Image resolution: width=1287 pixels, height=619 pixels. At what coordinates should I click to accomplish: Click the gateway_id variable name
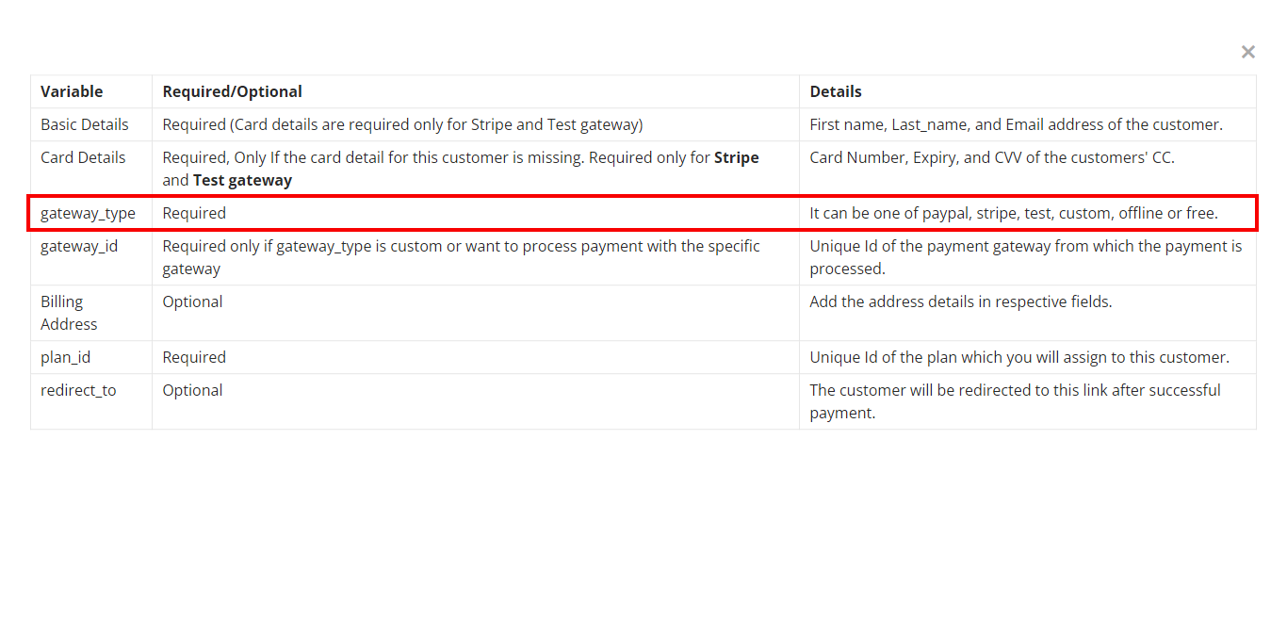click(x=79, y=246)
